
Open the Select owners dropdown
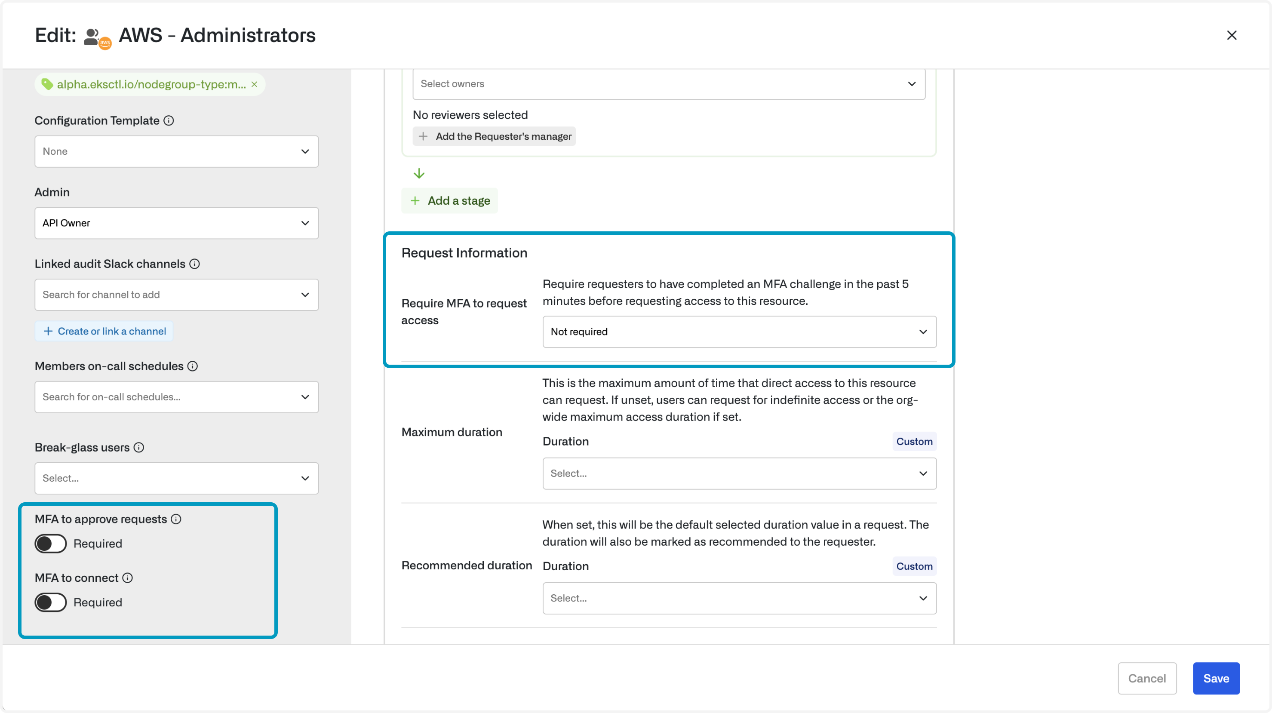pyautogui.click(x=669, y=84)
